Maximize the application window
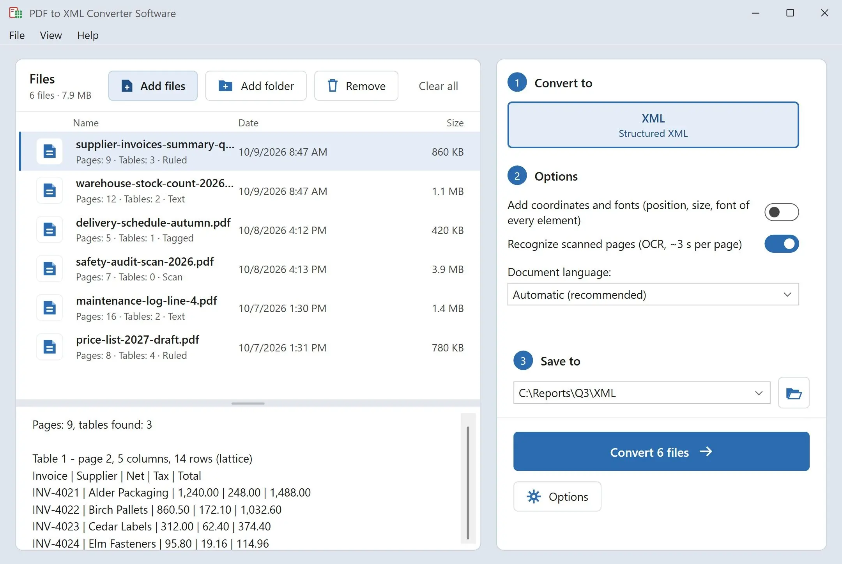 790,13
